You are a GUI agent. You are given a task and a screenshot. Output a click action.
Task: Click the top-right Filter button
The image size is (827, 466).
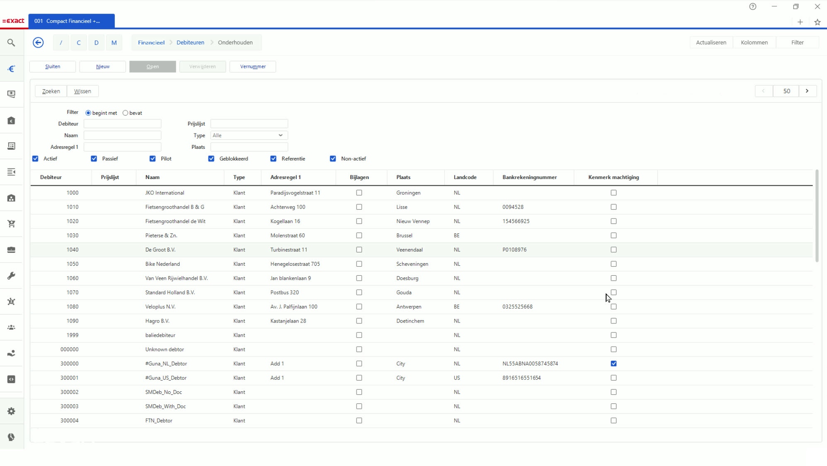(x=797, y=42)
